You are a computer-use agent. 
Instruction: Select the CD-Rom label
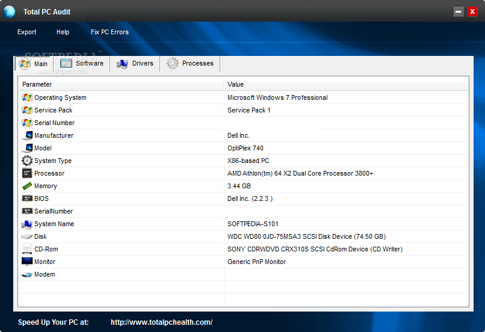(46, 249)
